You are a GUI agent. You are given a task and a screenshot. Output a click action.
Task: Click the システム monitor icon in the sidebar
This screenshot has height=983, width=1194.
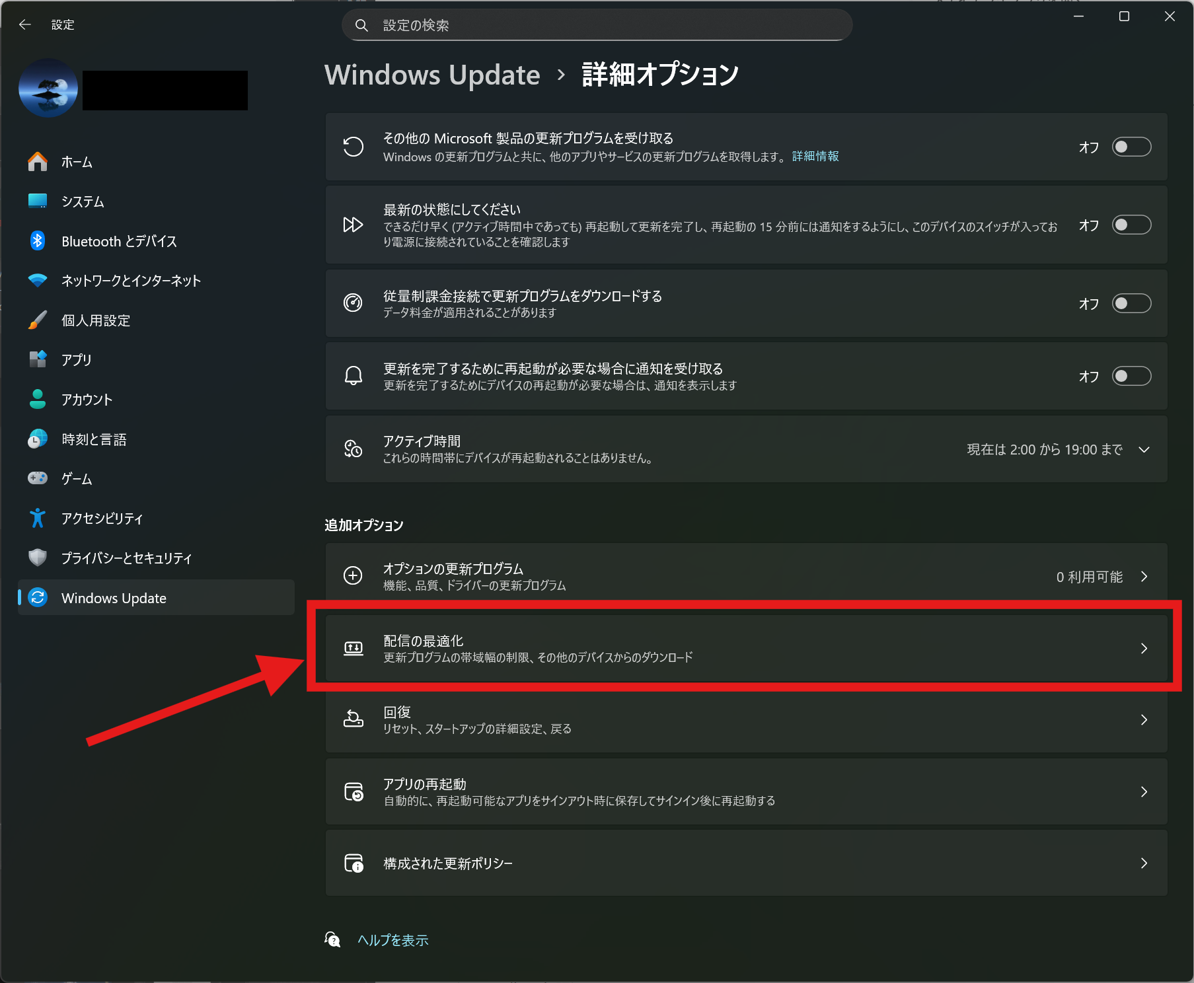[38, 201]
